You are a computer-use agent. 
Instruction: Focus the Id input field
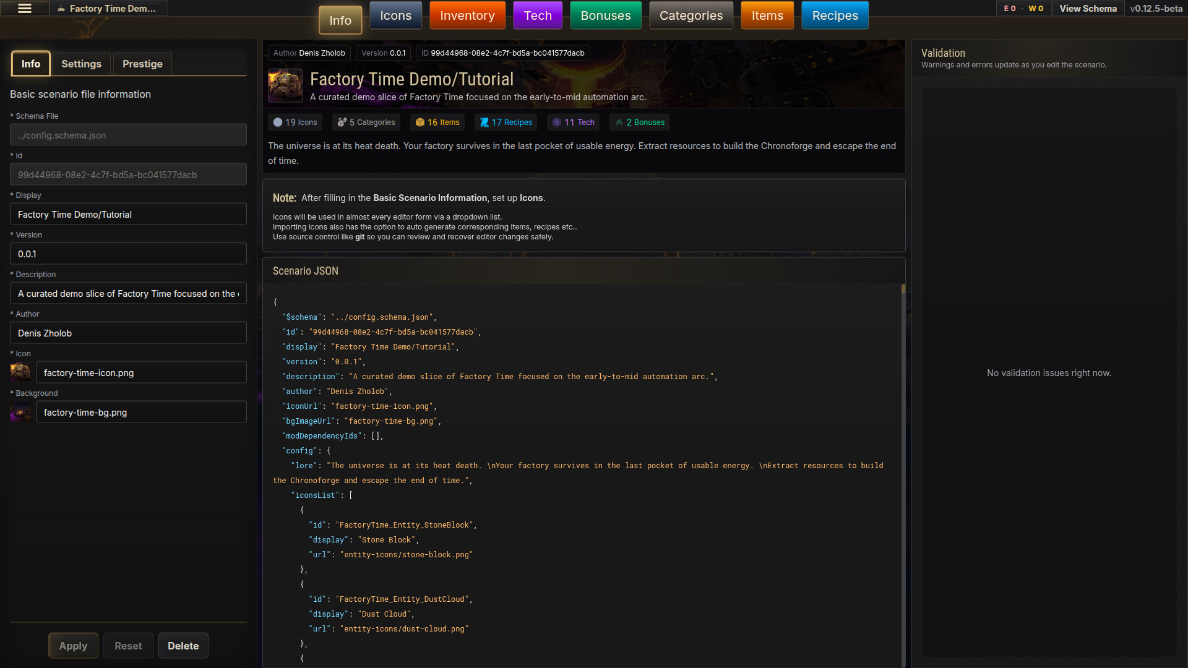point(128,174)
